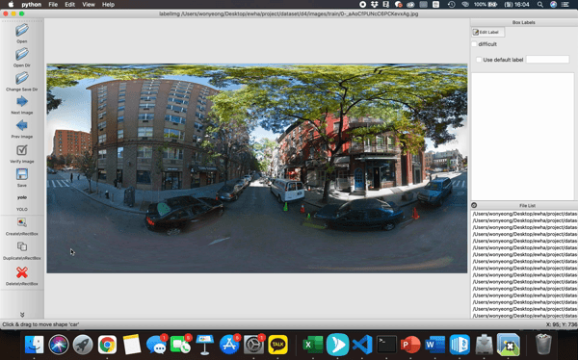Open Launchpad rocket in Dock
This screenshot has height=360, width=578.
[83, 345]
